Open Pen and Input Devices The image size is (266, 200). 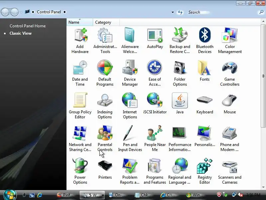(x=130, y=139)
